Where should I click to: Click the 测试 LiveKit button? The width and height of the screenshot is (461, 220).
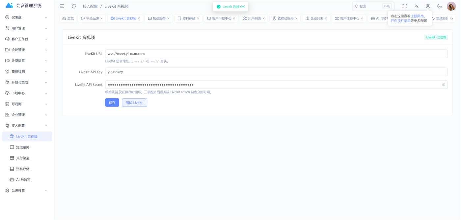point(135,103)
